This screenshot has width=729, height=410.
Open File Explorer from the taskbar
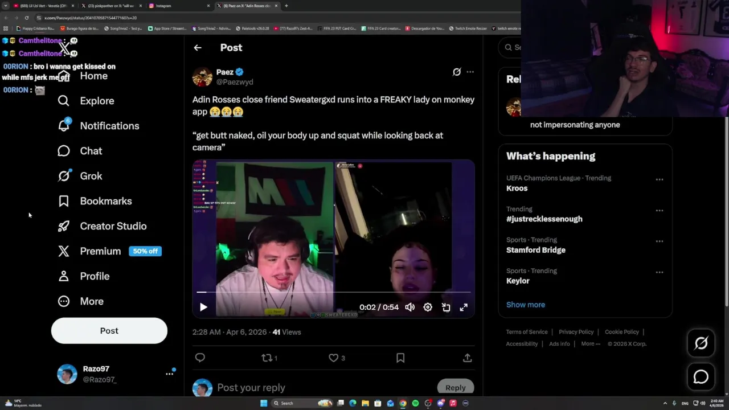[x=365, y=403]
